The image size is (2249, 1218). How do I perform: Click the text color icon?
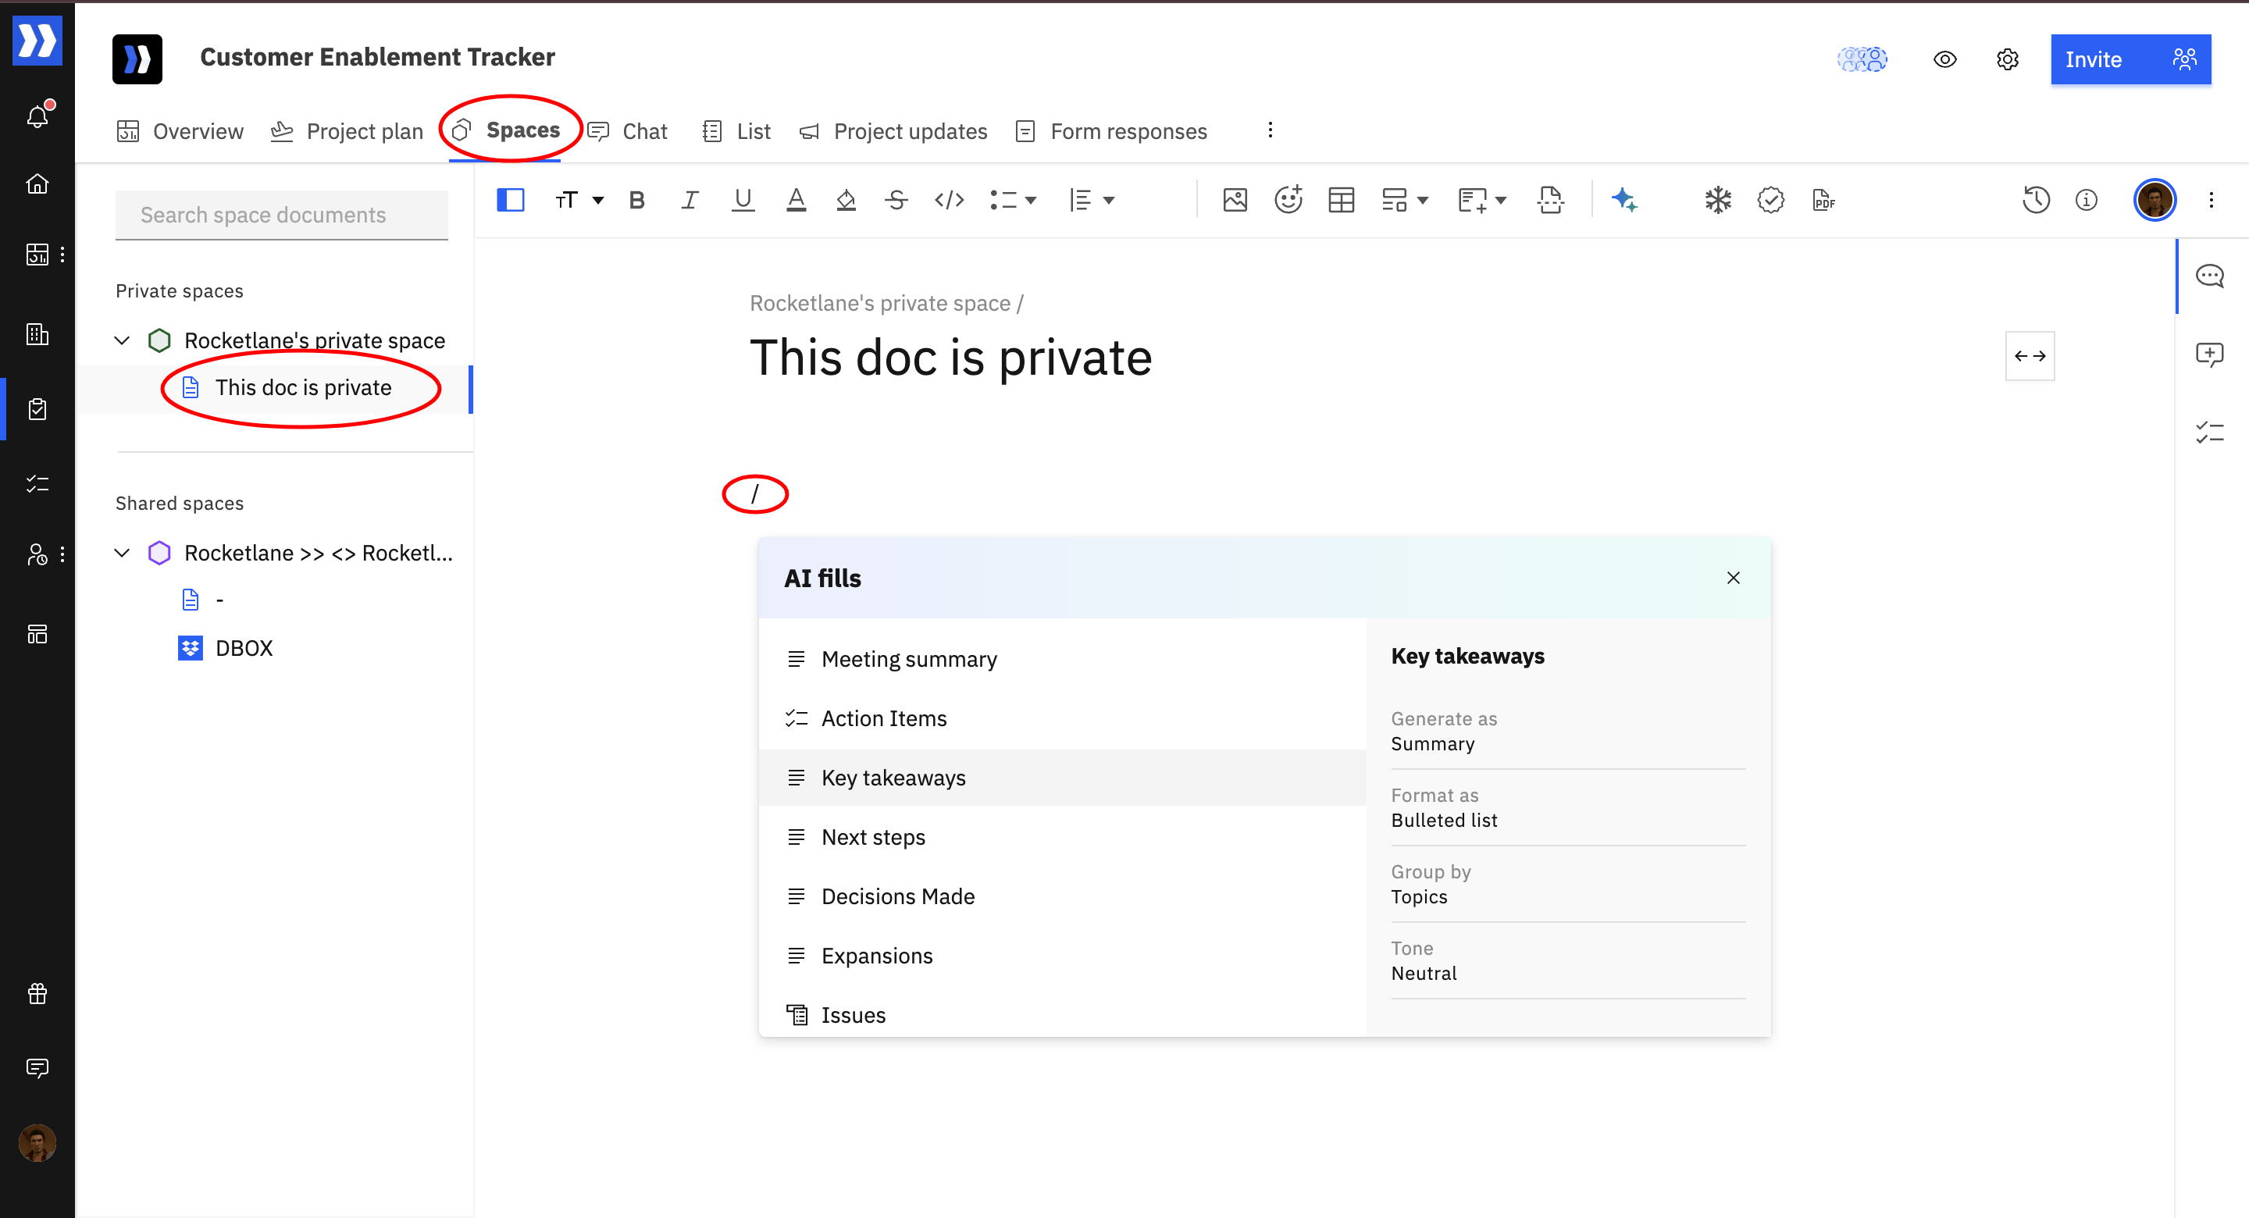796,200
